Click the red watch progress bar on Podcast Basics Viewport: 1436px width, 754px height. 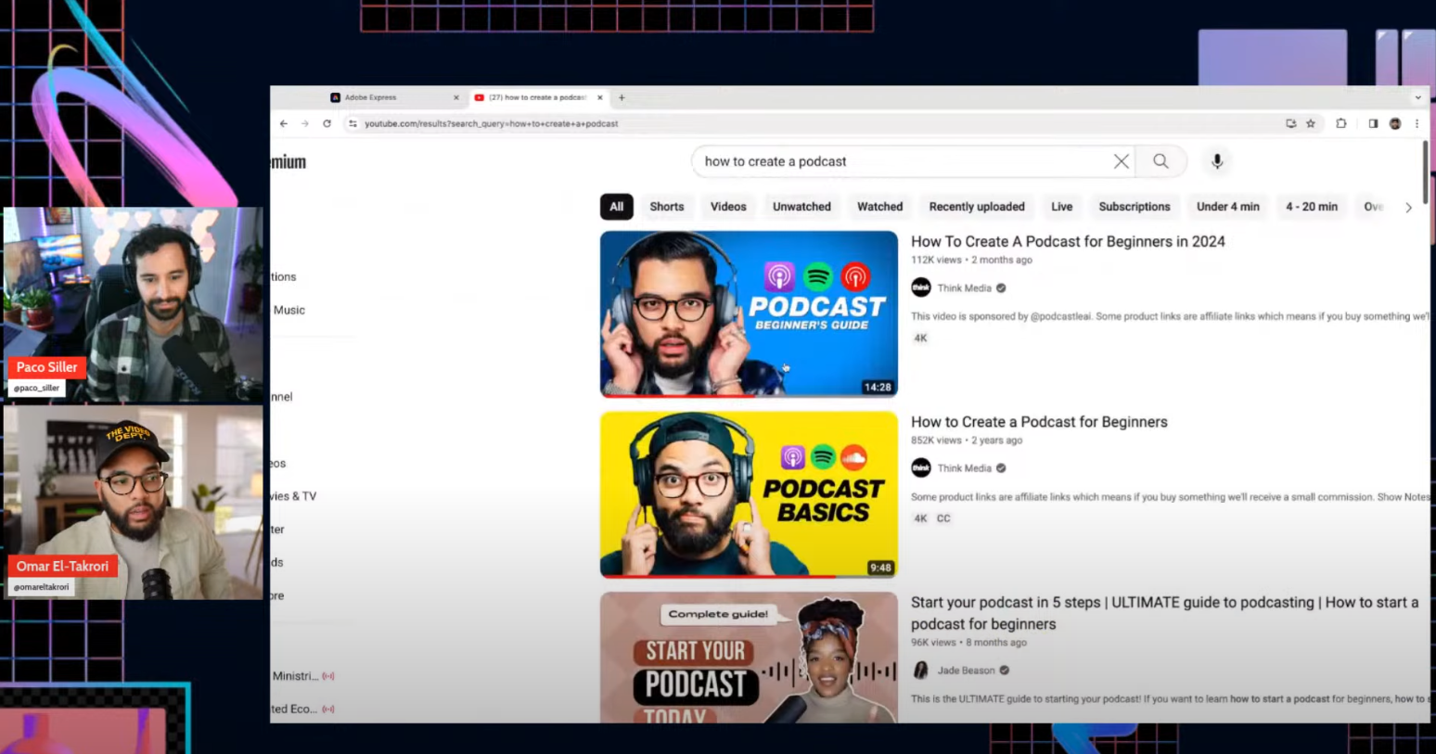click(717, 576)
